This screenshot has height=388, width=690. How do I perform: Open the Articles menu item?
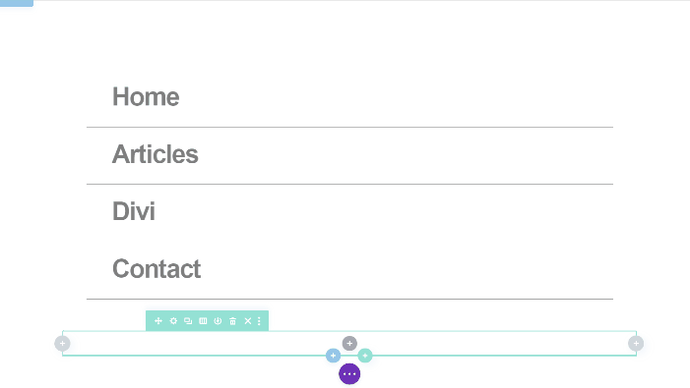(155, 154)
